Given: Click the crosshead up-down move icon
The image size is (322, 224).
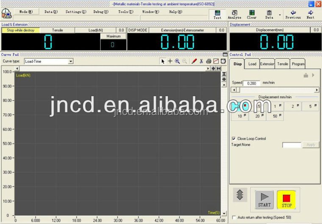Looking at the screenshot, I should [240, 195].
